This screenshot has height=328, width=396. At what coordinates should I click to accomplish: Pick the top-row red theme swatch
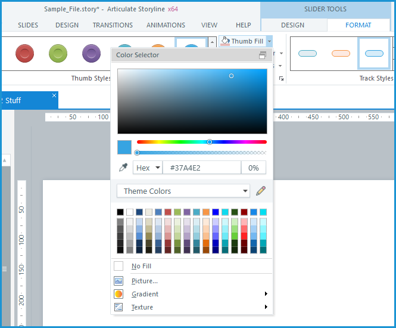point(168,212)
